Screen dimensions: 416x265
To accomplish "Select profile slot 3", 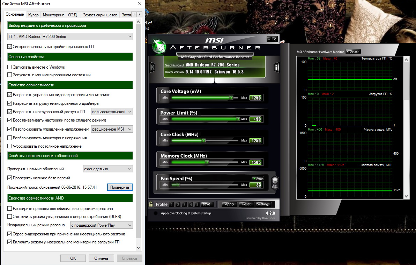I will point(184,204).
